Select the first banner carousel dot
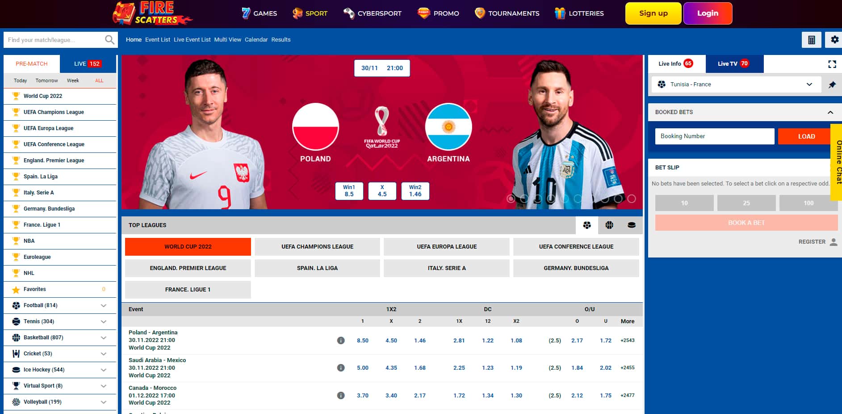 pyautogui.click(x=511, y=199)
